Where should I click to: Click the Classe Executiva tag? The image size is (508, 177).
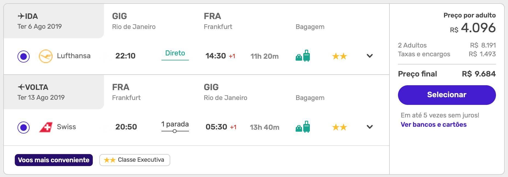tap(135, 160)
